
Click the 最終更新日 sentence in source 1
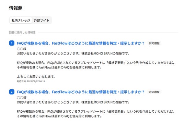pos(96,63)
